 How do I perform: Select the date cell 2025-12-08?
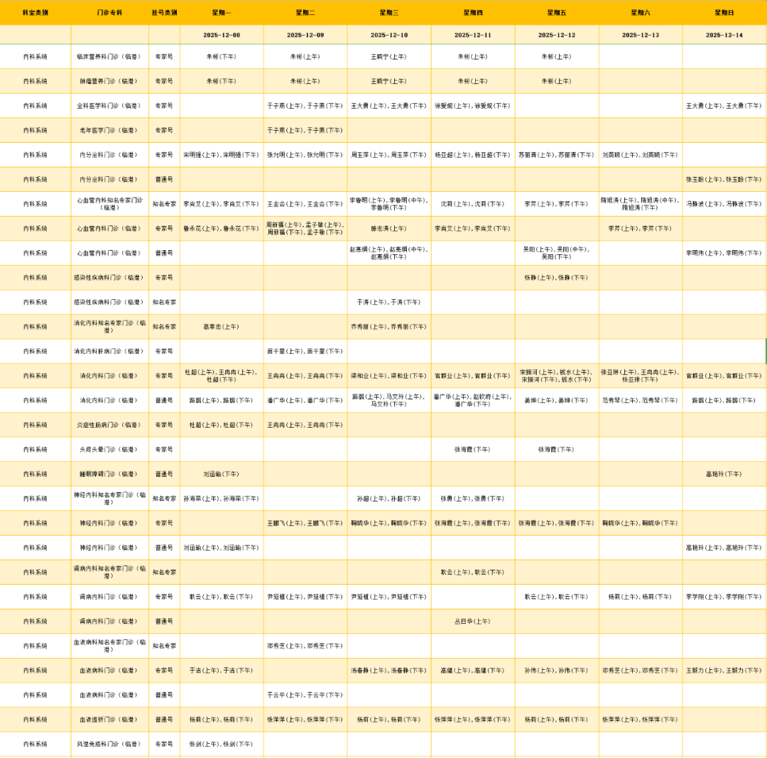tap(221, 35)
